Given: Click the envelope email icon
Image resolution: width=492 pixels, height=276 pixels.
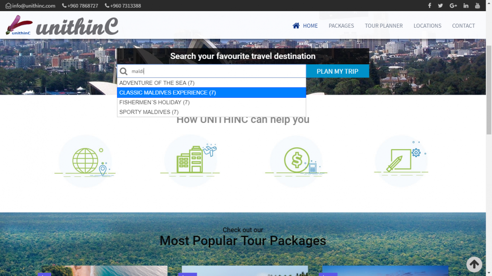Looking at the screenshot, I should [x=8, y=6].
